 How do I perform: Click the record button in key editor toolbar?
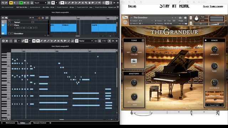point(7,41)
